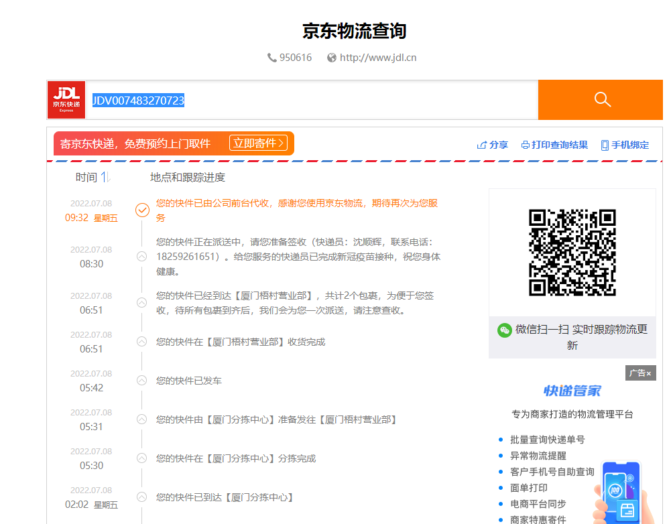
Task: Click the timeline marker for 收货完成
Action: tap(141, 341)
